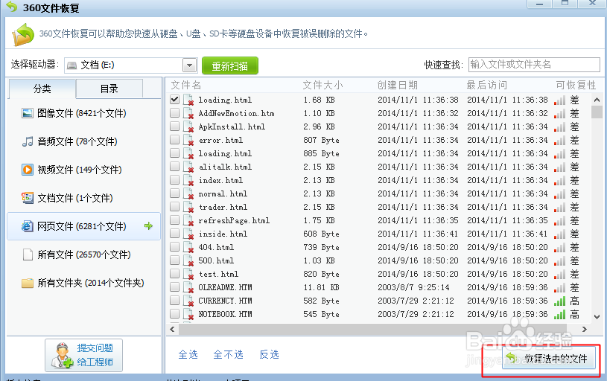Image resolution: width=607 pixels, height=381 pixels.
Task: Click the signal bars for CURRENCY.HTM recoverability
Action: click(x=559, y=301)
